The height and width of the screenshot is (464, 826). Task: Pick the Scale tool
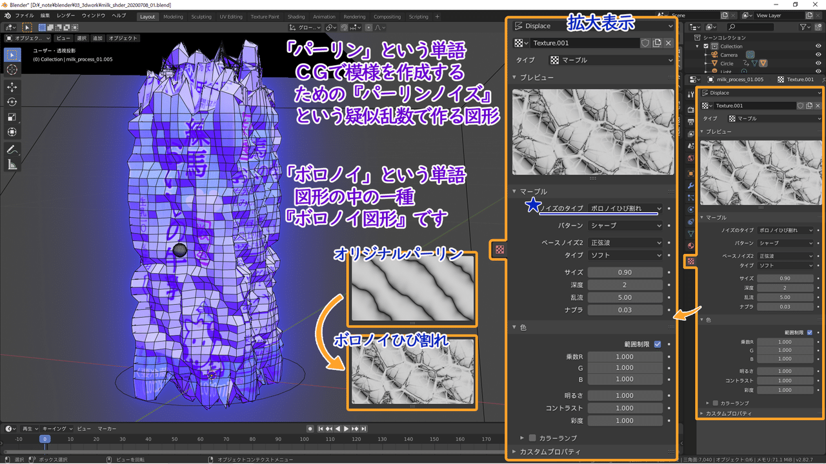[x=12, y=117]
